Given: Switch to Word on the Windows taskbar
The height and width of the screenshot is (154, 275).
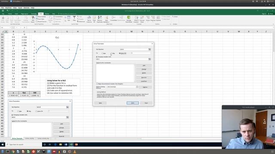Looking at the screenshot, I should (x=66, y=145).
